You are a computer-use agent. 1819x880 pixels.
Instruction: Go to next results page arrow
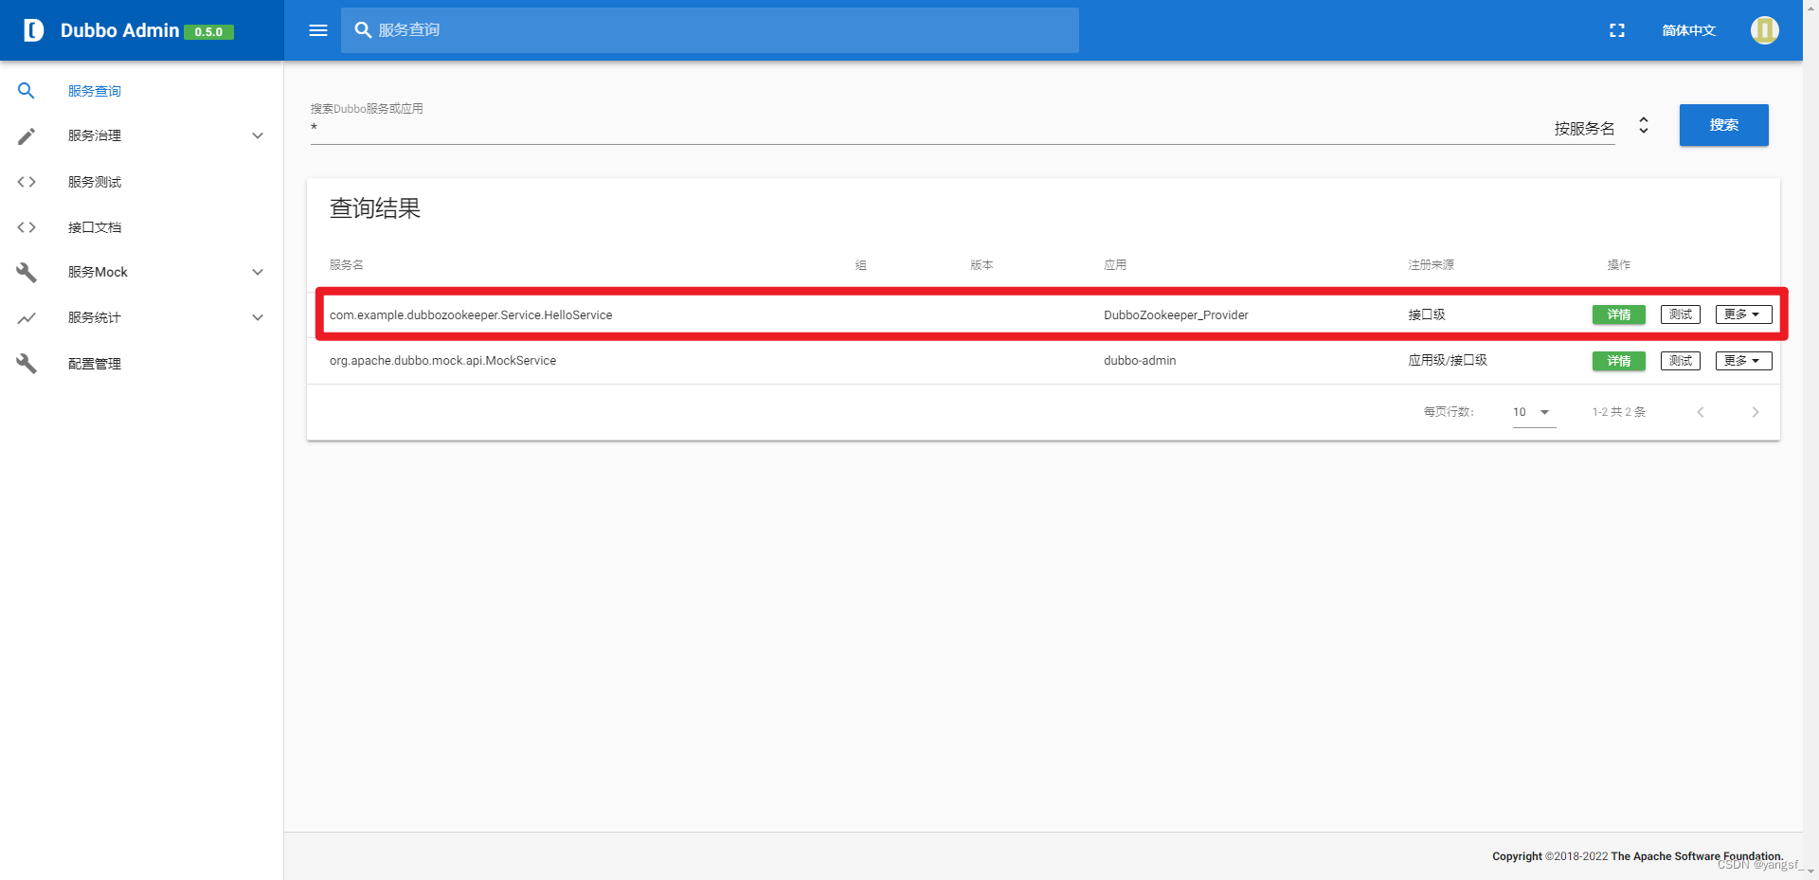point(1756,412)
